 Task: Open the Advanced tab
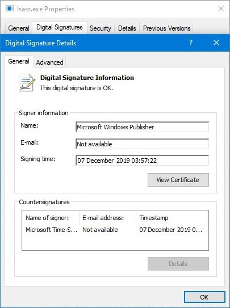(49, 62)
